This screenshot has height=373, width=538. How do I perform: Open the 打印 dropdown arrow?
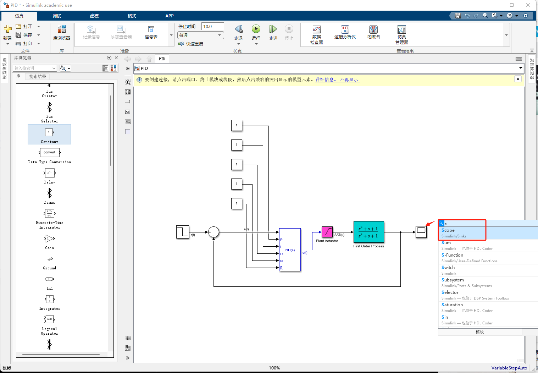point(39,44)
